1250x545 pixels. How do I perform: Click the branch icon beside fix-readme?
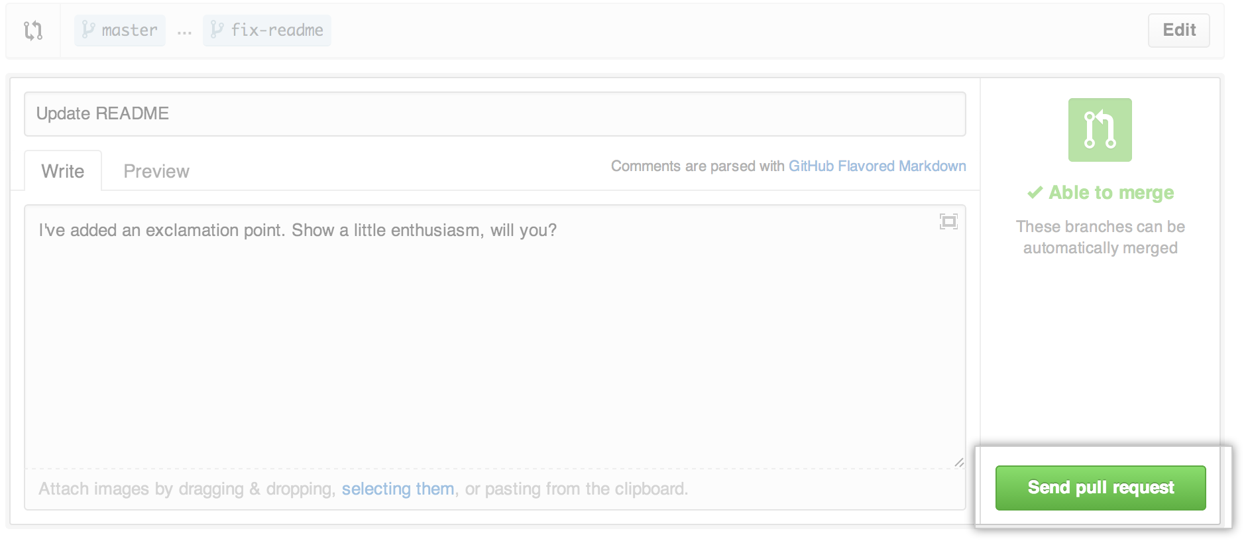217,30
